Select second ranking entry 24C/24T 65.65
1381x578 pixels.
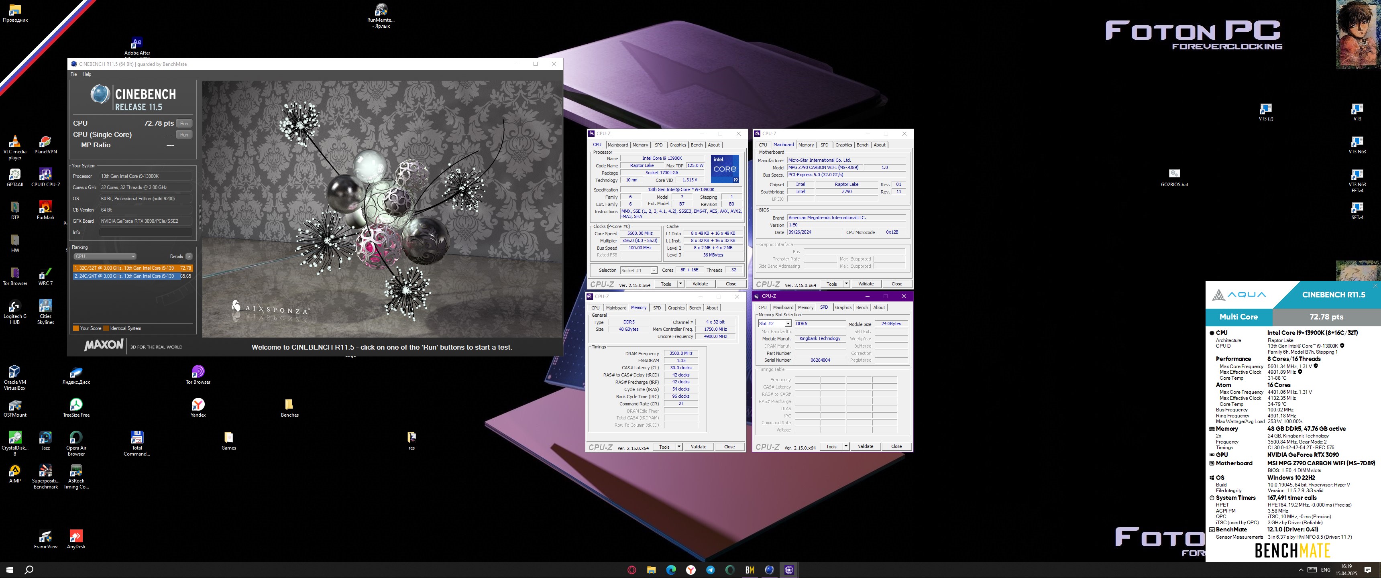click(x=132, y=276)
